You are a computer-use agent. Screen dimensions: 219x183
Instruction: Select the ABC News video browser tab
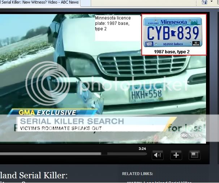pyautogui.click(x=40, y=3)
